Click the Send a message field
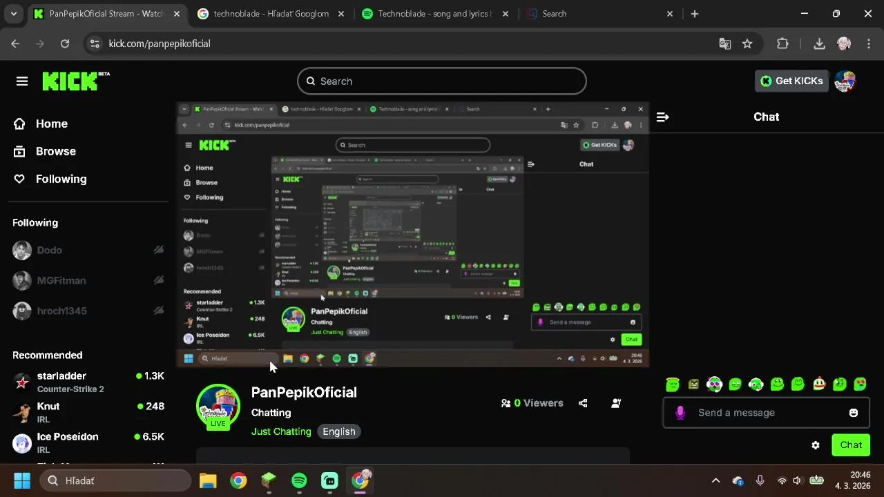Image resolution: width=884 pixels, height=497 pixels. click(767, 413)
